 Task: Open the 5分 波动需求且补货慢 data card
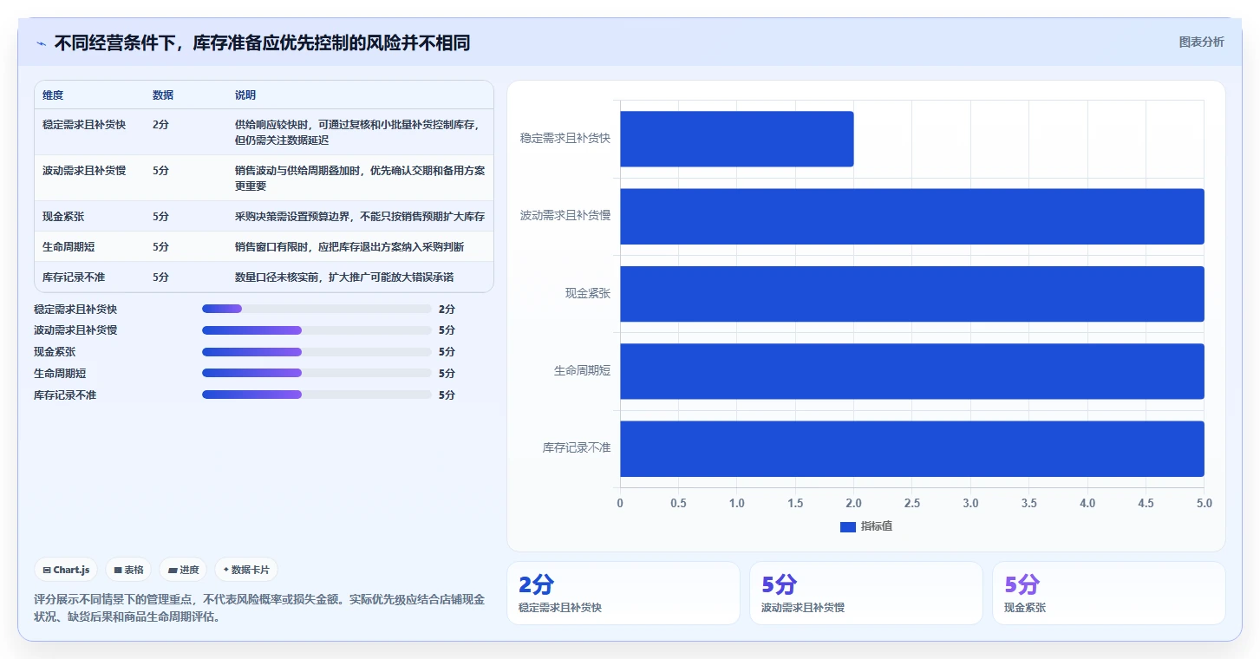coord(866,593)
